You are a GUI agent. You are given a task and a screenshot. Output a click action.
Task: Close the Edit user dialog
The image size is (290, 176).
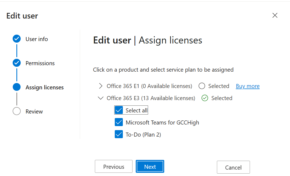275,15
